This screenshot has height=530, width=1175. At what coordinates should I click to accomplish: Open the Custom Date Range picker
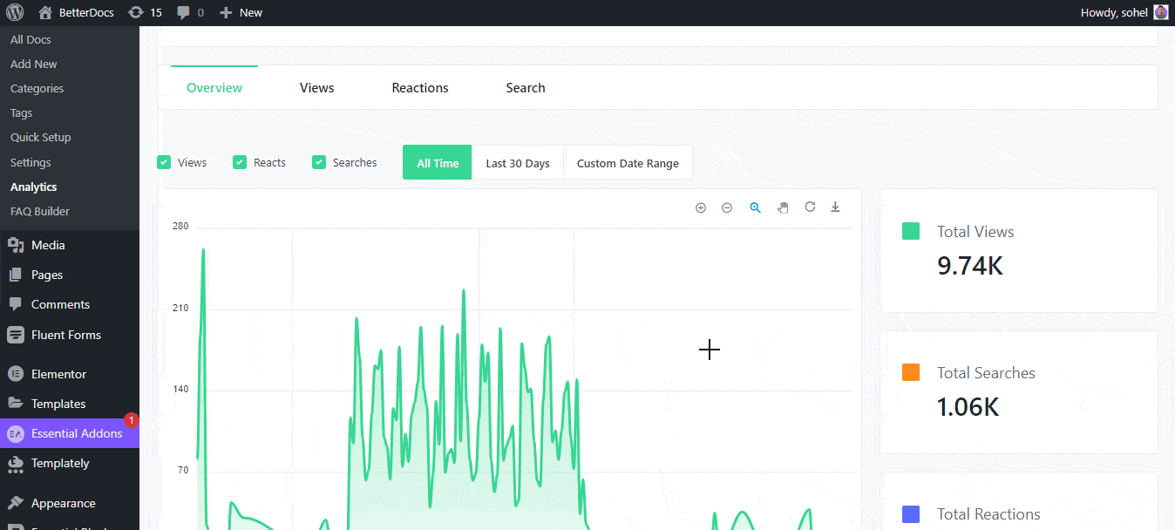click(628, 163)
